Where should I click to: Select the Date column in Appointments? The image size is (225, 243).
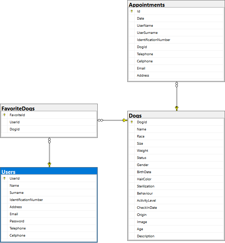tap(176, 18)
